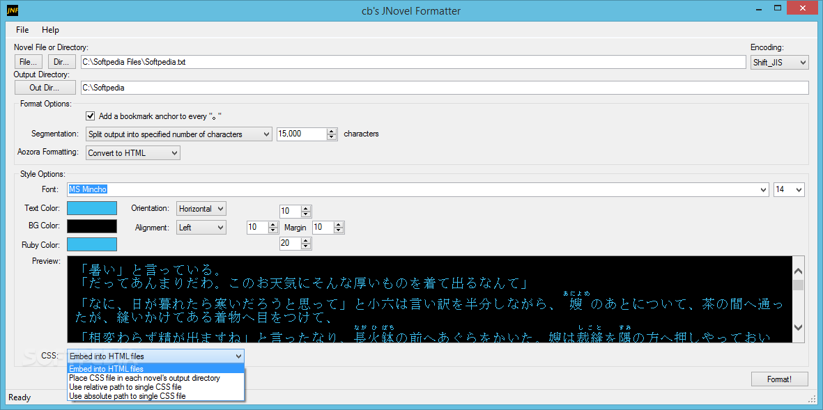Click the 15,000 characters count field
This screenshot has height=410, width=823.
pyautogui.click(x=302, y=134)
